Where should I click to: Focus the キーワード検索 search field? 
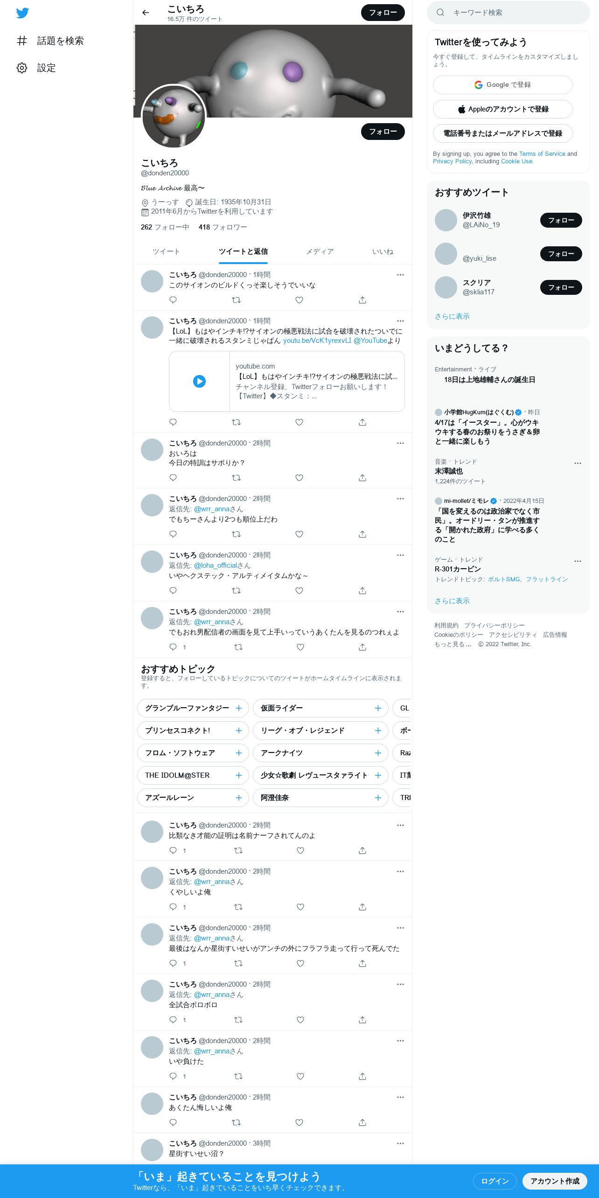[508, 13]
